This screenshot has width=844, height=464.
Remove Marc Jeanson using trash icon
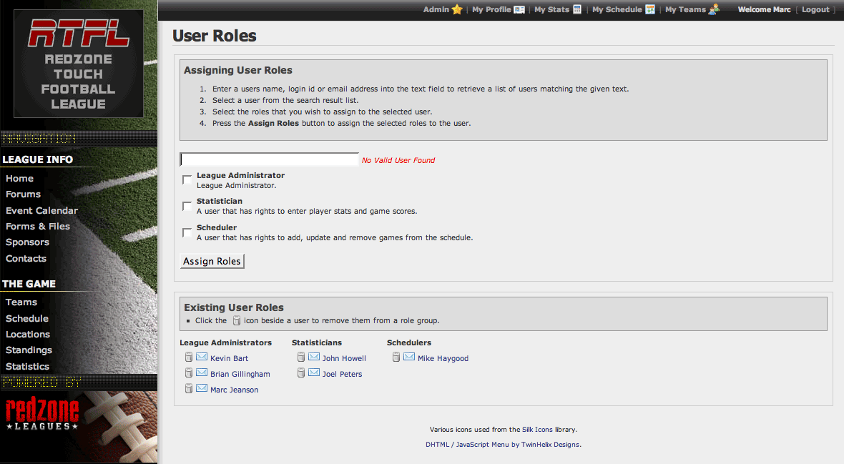189,389
